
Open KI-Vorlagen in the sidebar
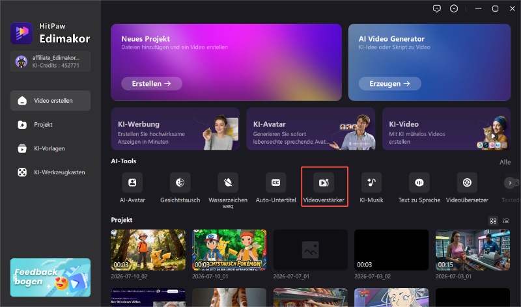click(x=51, y=148)
